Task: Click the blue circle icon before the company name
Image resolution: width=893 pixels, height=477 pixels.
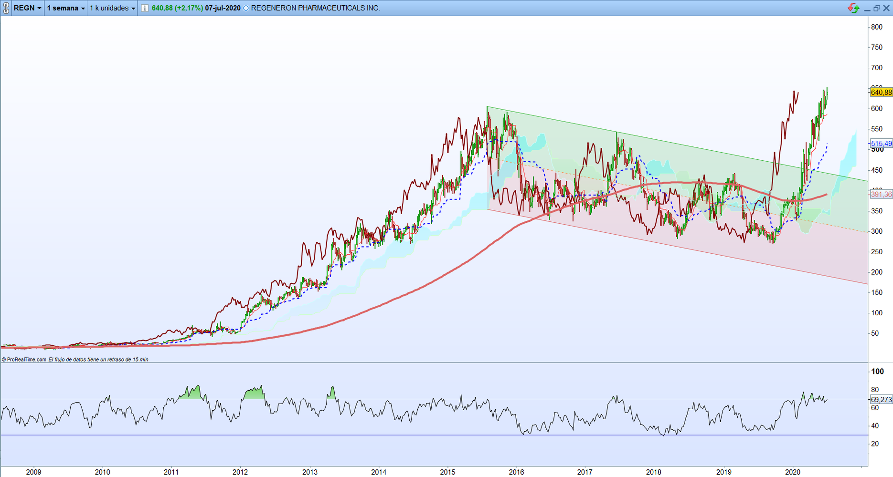Action: [x=246, y=8]
